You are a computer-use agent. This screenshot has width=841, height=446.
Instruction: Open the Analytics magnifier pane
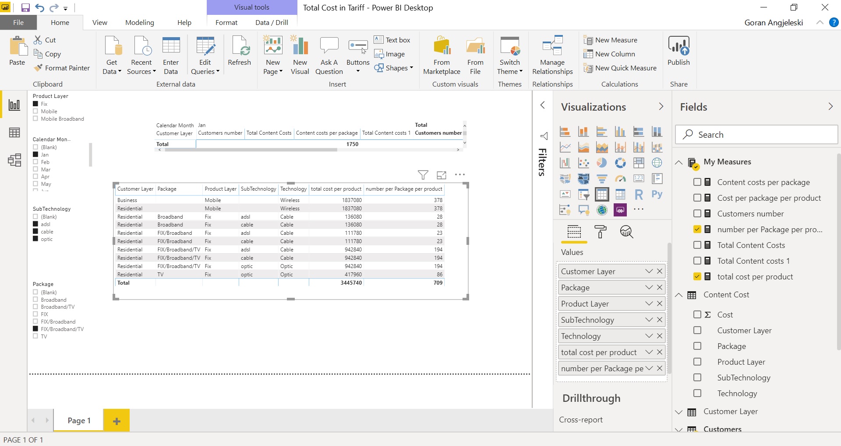point(626,232)
